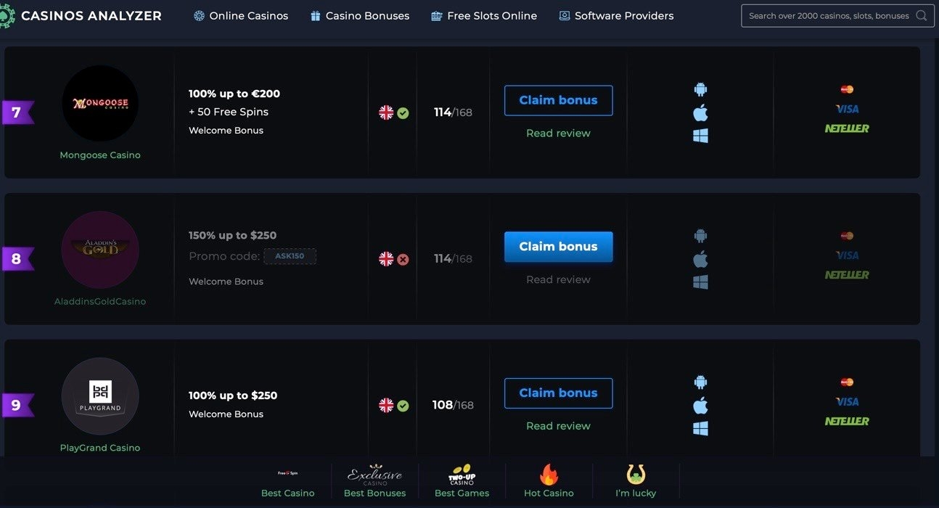Click the UK flag in Mongoose row

pyautogui.click(x=386, y=112)
